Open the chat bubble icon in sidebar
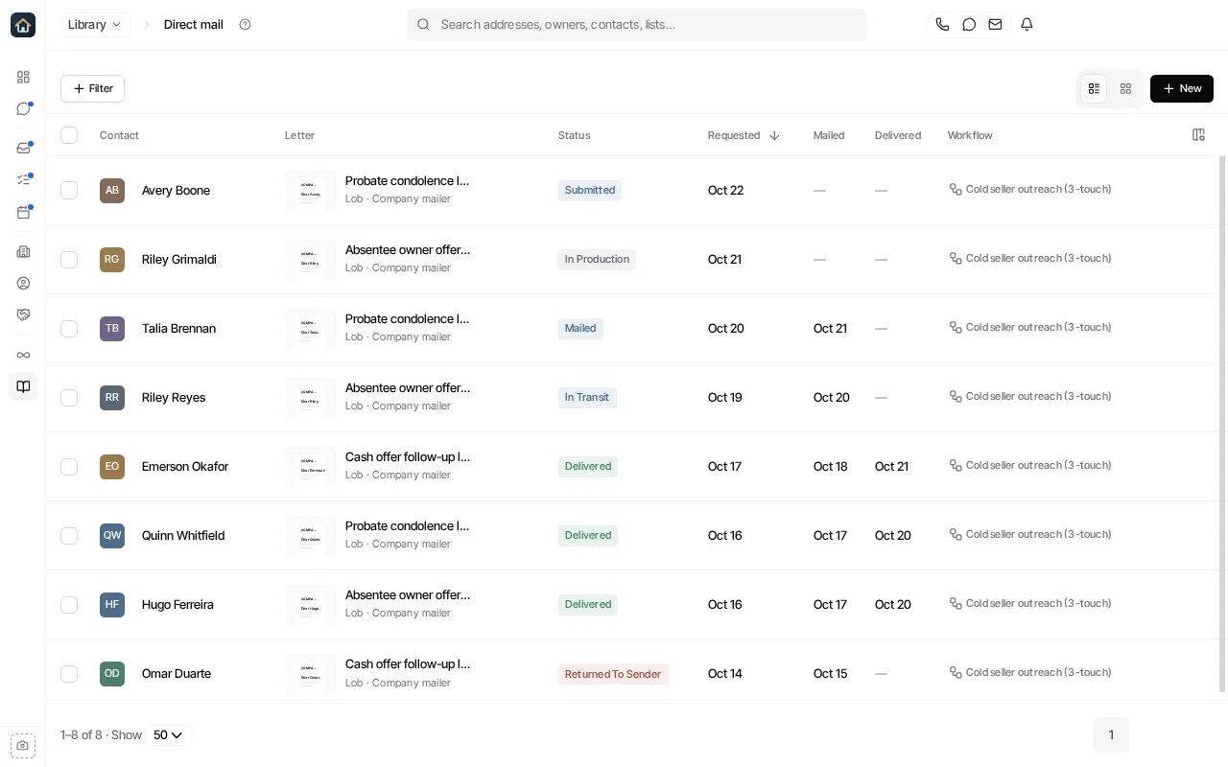 [23, 109]
